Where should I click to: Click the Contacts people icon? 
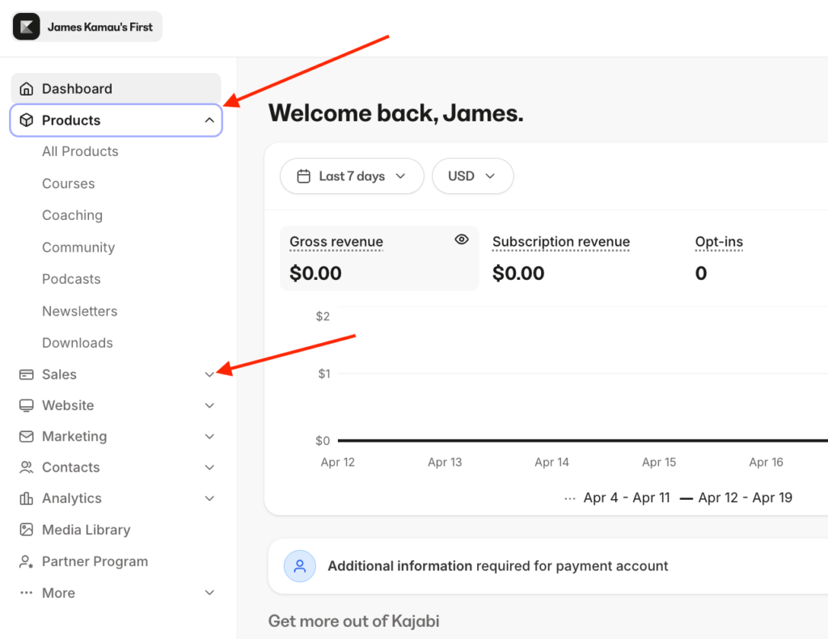click(x=25, y=467)
